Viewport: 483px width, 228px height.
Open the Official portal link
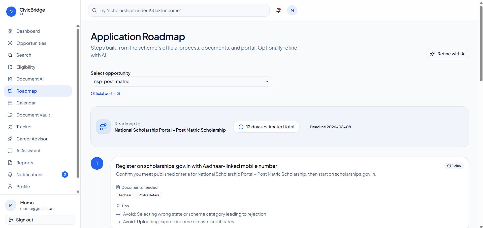coord(106,93)
